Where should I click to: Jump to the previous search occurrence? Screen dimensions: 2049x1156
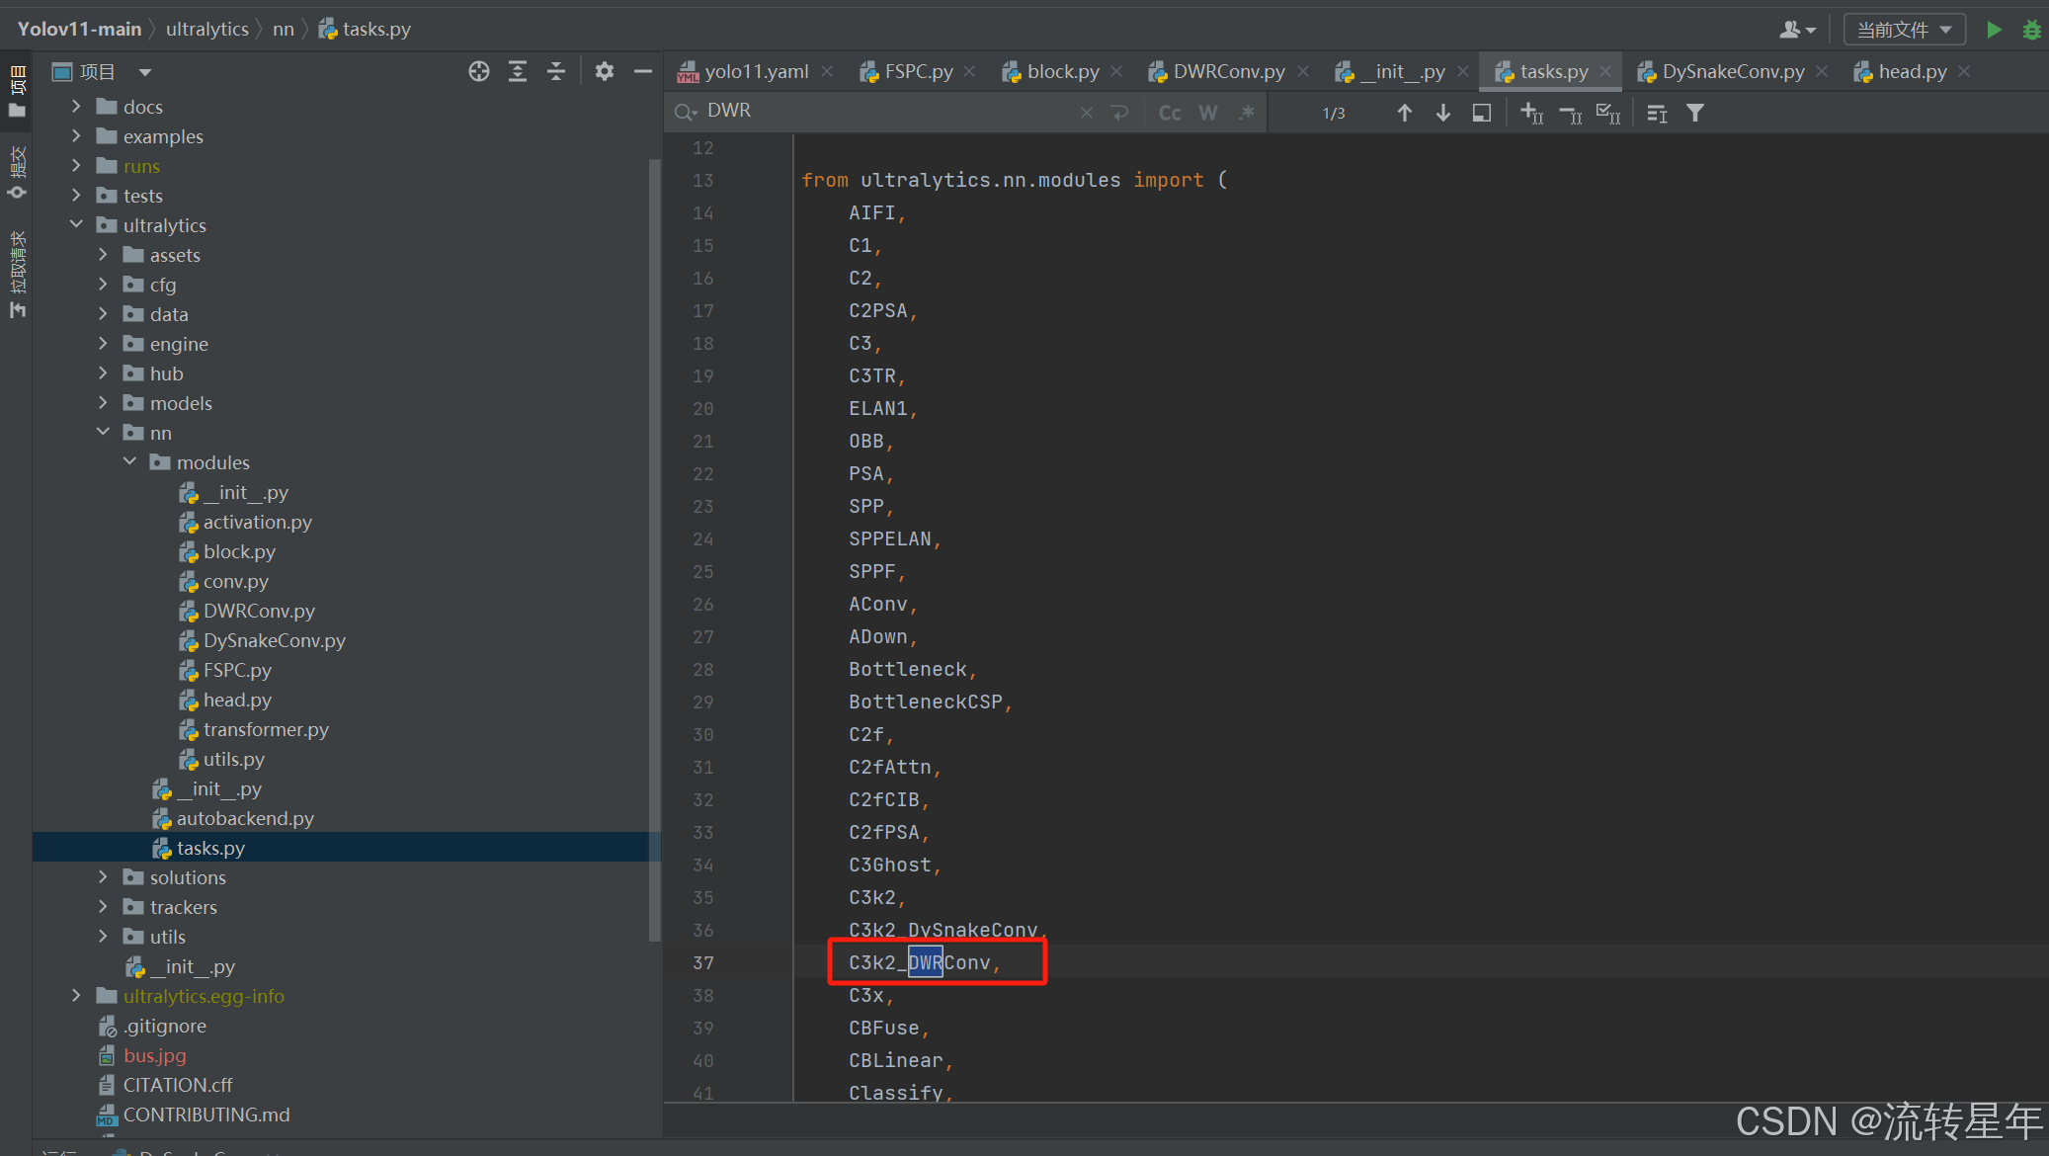click(x=1404, y=113)
